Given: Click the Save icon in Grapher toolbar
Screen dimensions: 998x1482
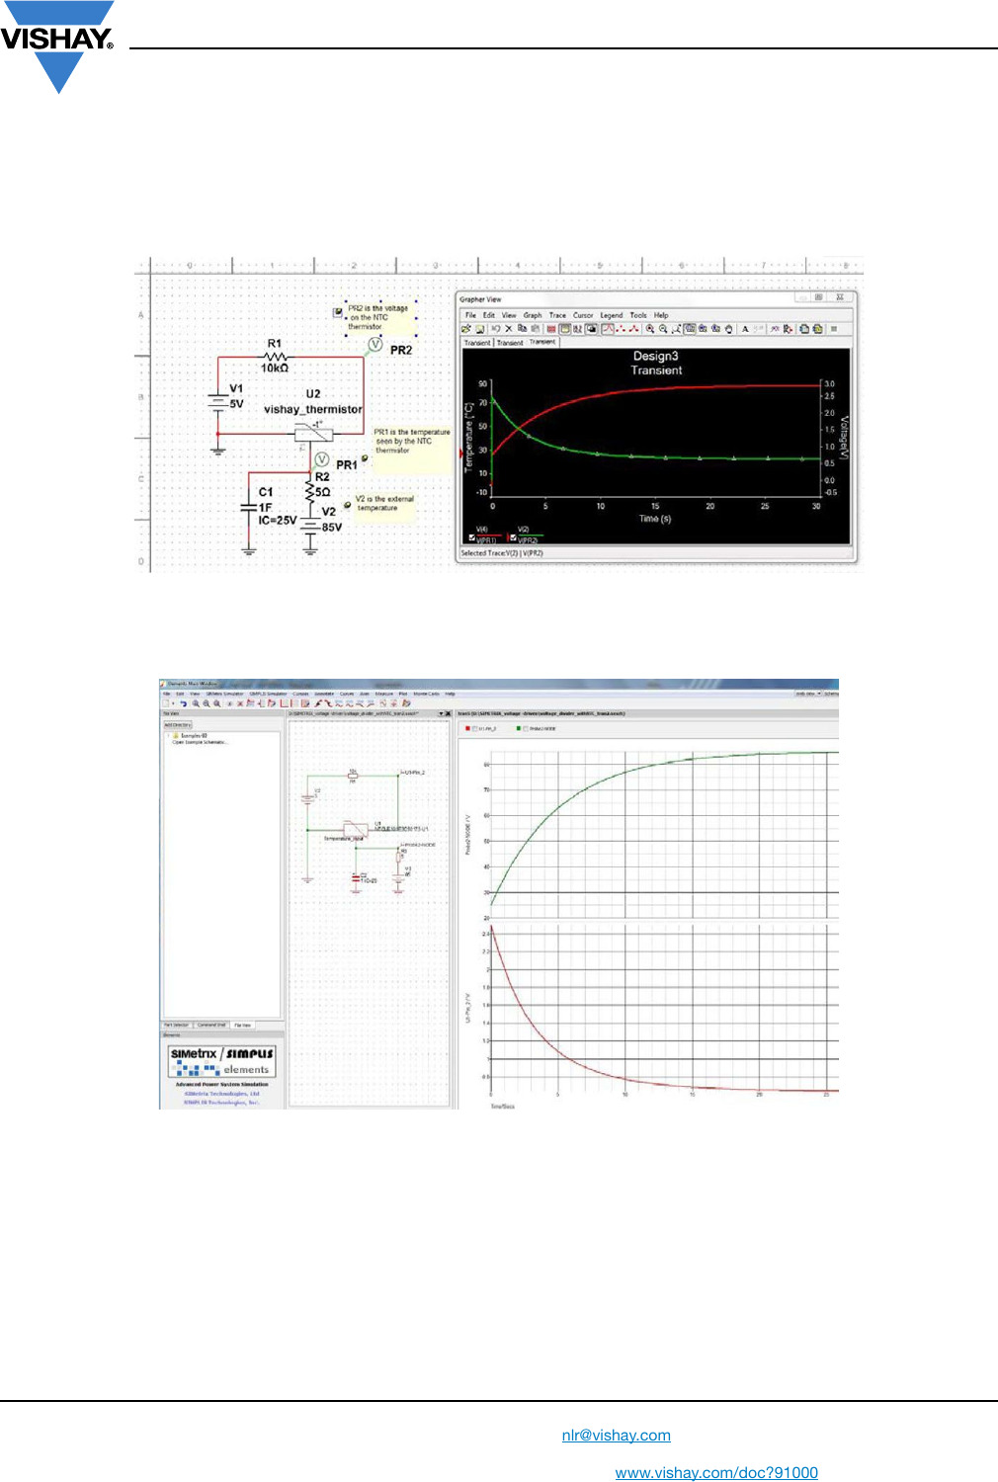Looking at the screenshot, I should (479, 329).
